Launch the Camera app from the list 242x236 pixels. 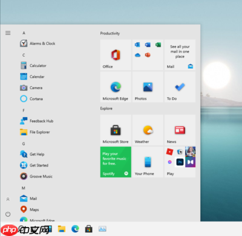(31, 88)
